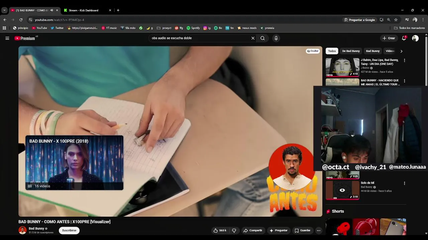The image size is (428, 240).
Task: Show more filter chips with right arrow
Action: point(401,51)
